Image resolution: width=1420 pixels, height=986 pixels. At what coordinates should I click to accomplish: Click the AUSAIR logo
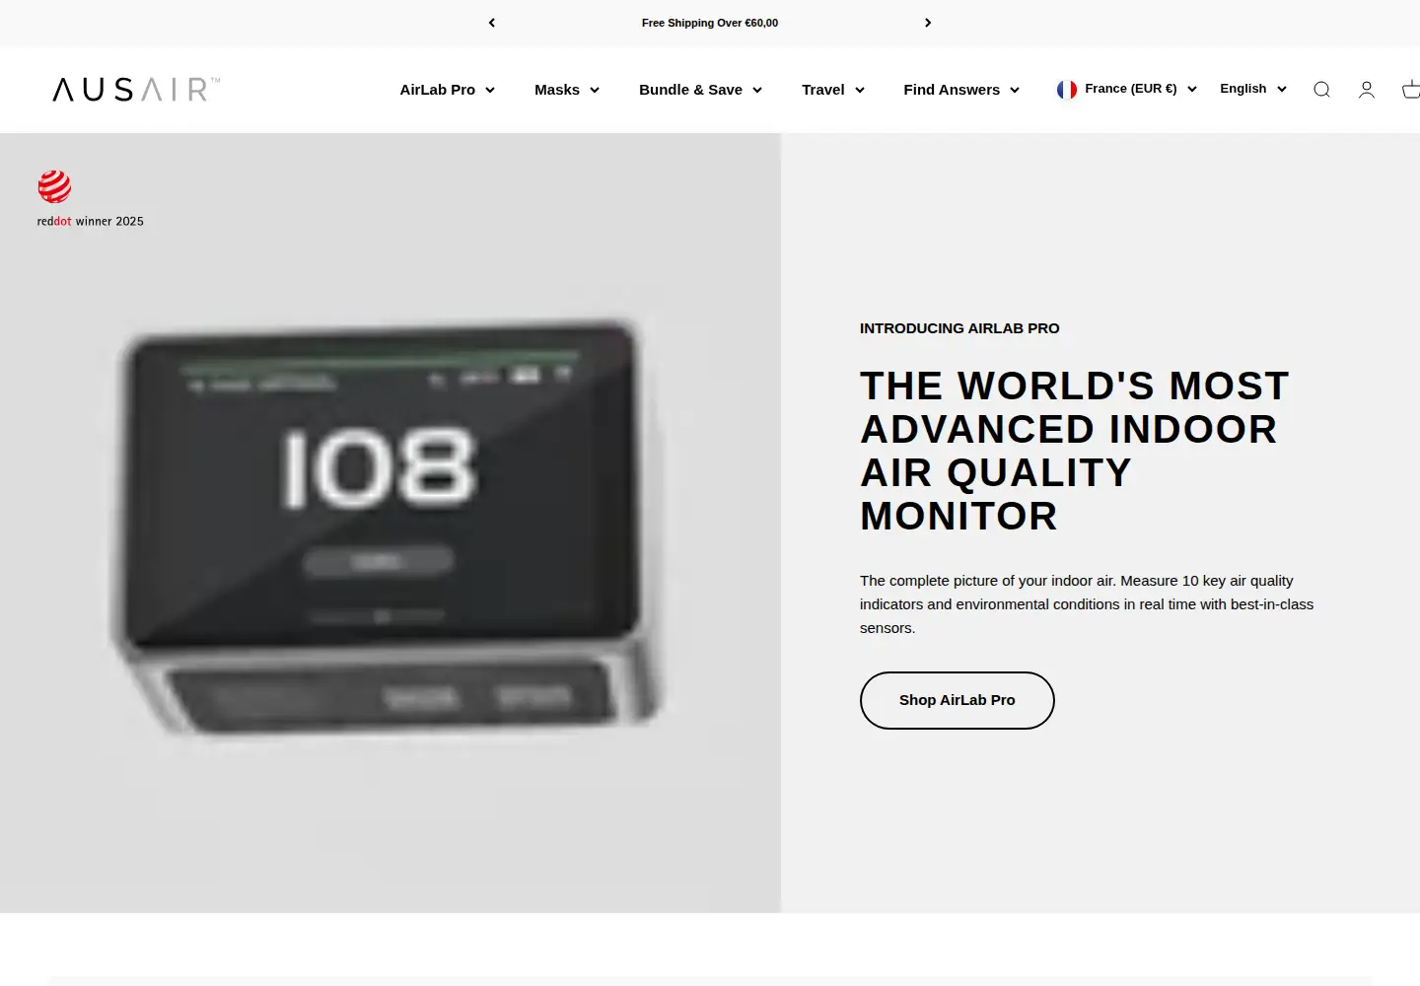pos(136,90)
